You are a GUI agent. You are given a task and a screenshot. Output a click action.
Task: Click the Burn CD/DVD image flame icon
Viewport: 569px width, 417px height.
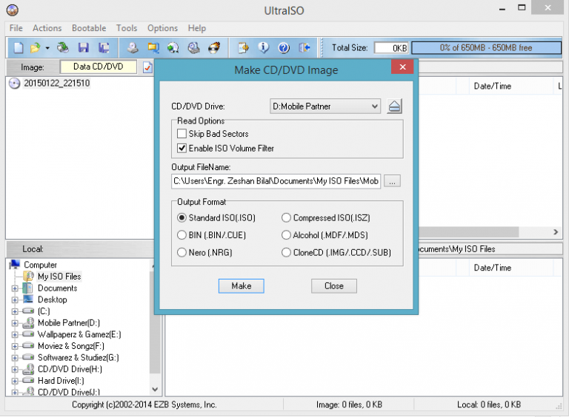[214, 47]
